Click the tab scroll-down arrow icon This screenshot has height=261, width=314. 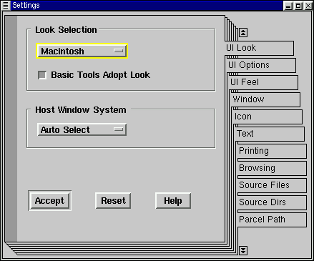point(243,250)
